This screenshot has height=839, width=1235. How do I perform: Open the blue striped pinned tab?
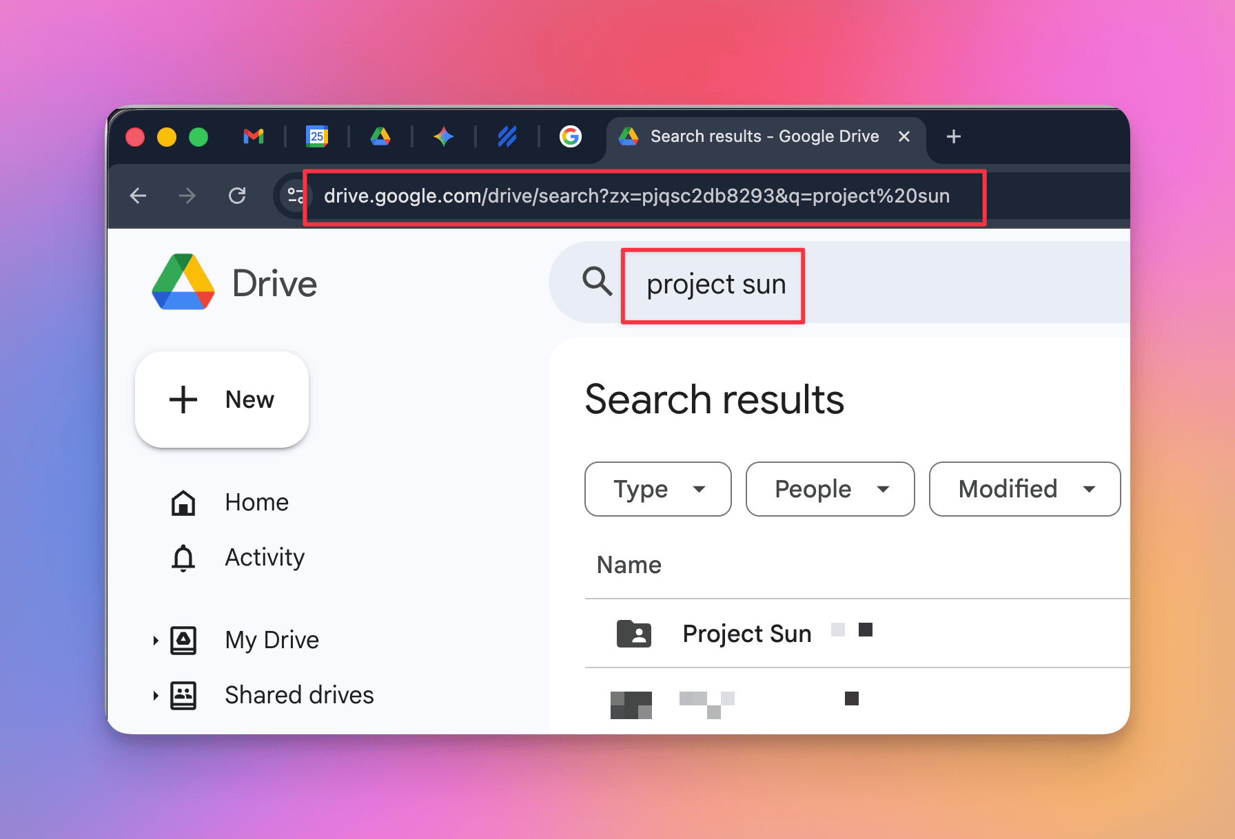pyautogui.click(x=507, y=136)
